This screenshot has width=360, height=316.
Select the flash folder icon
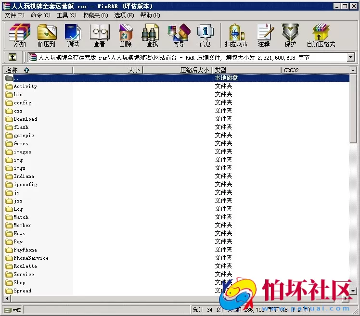click(9, 127)
